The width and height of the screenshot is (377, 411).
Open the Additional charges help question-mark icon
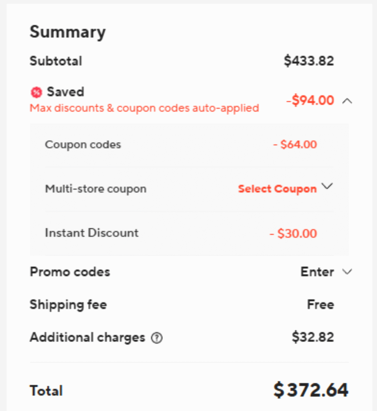click(156, 338)
